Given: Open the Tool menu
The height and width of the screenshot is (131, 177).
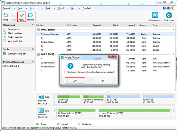Looking at the screenshot, I should coord(48,8).
